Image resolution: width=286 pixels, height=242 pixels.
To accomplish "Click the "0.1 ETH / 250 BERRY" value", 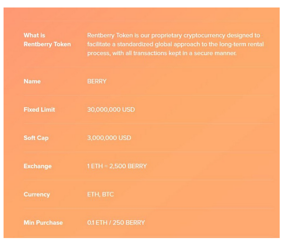I will (116, 223).
